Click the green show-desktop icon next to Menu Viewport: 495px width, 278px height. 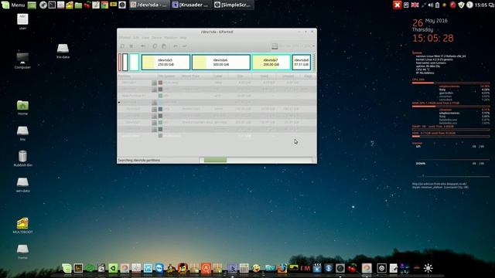click(x=32, y=5)
